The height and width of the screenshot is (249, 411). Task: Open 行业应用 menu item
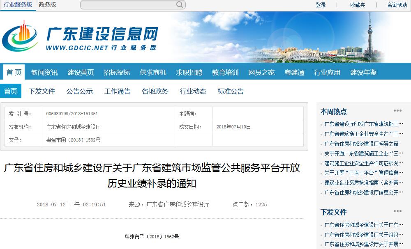(x=327, y=73)
